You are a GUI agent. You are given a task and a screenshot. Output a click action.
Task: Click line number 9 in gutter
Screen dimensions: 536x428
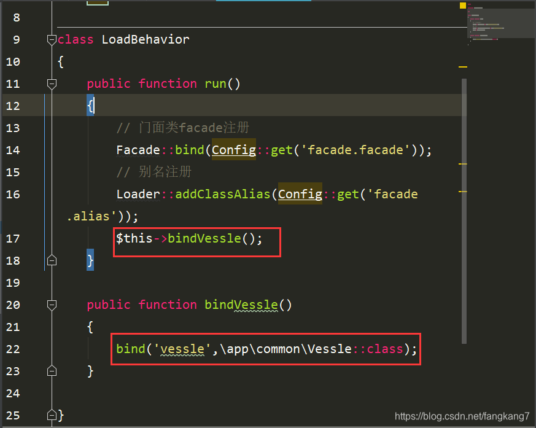(17, 40)
